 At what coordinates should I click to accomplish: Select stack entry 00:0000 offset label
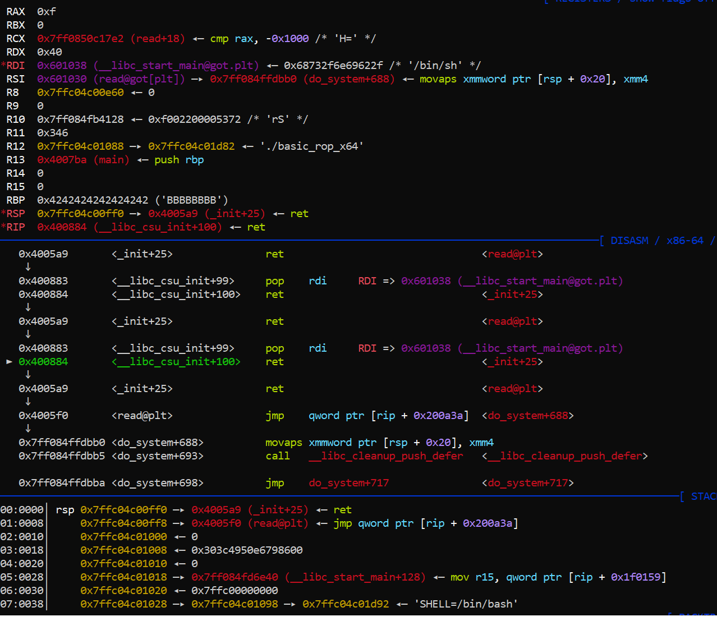[22, 510]
